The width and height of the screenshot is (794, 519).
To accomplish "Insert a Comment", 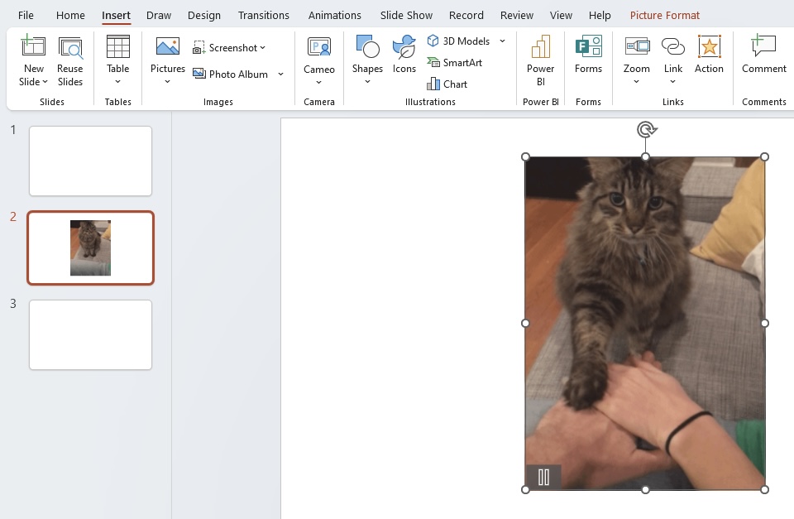I will tap(764, 55).
